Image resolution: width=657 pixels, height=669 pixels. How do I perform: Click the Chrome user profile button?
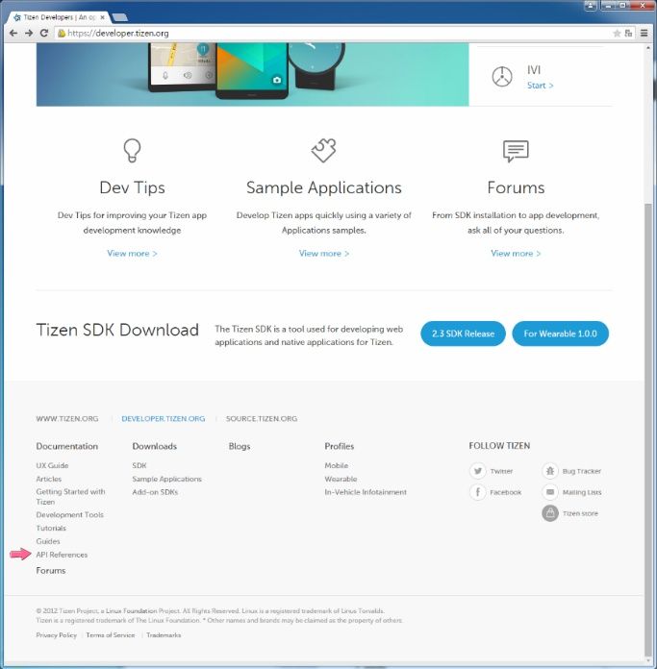[x=590, y=5]
